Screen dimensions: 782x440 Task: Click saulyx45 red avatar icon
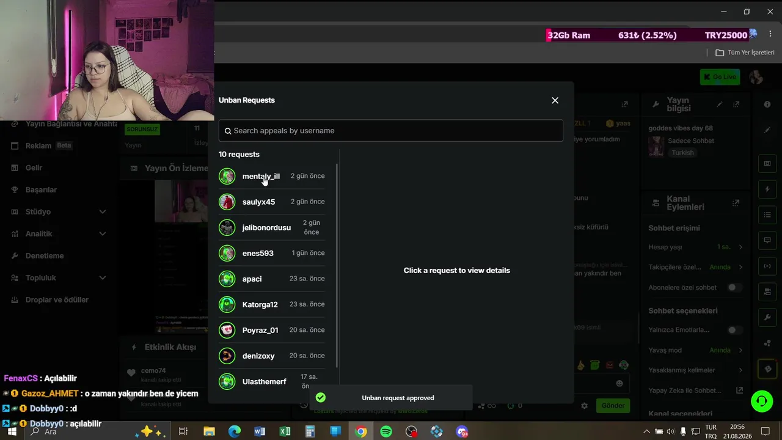[x=227, y=202]
